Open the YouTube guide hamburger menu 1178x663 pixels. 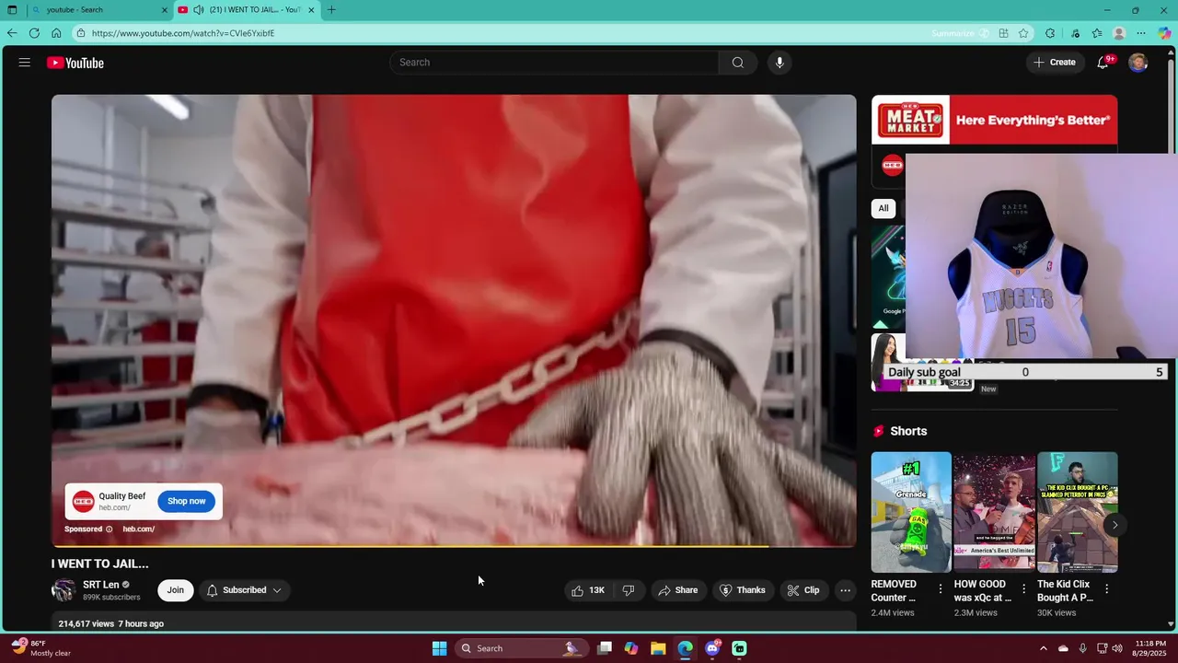[25, 63]
